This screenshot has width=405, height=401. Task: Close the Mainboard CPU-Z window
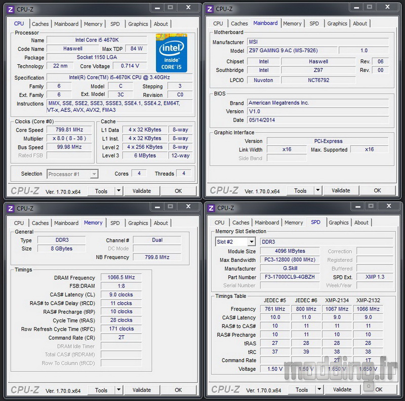[387, 7]
